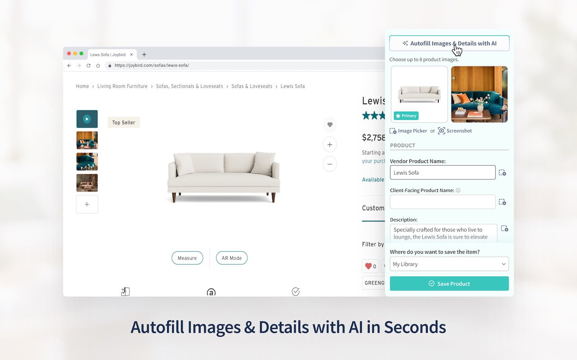The height and width of the screenshot is (360, 577).
Task: Zoom out using the minus circle button
Action: (330, 164)
